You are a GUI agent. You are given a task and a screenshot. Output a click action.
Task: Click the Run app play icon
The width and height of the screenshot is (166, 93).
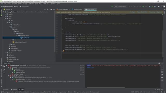pos(129,6)
